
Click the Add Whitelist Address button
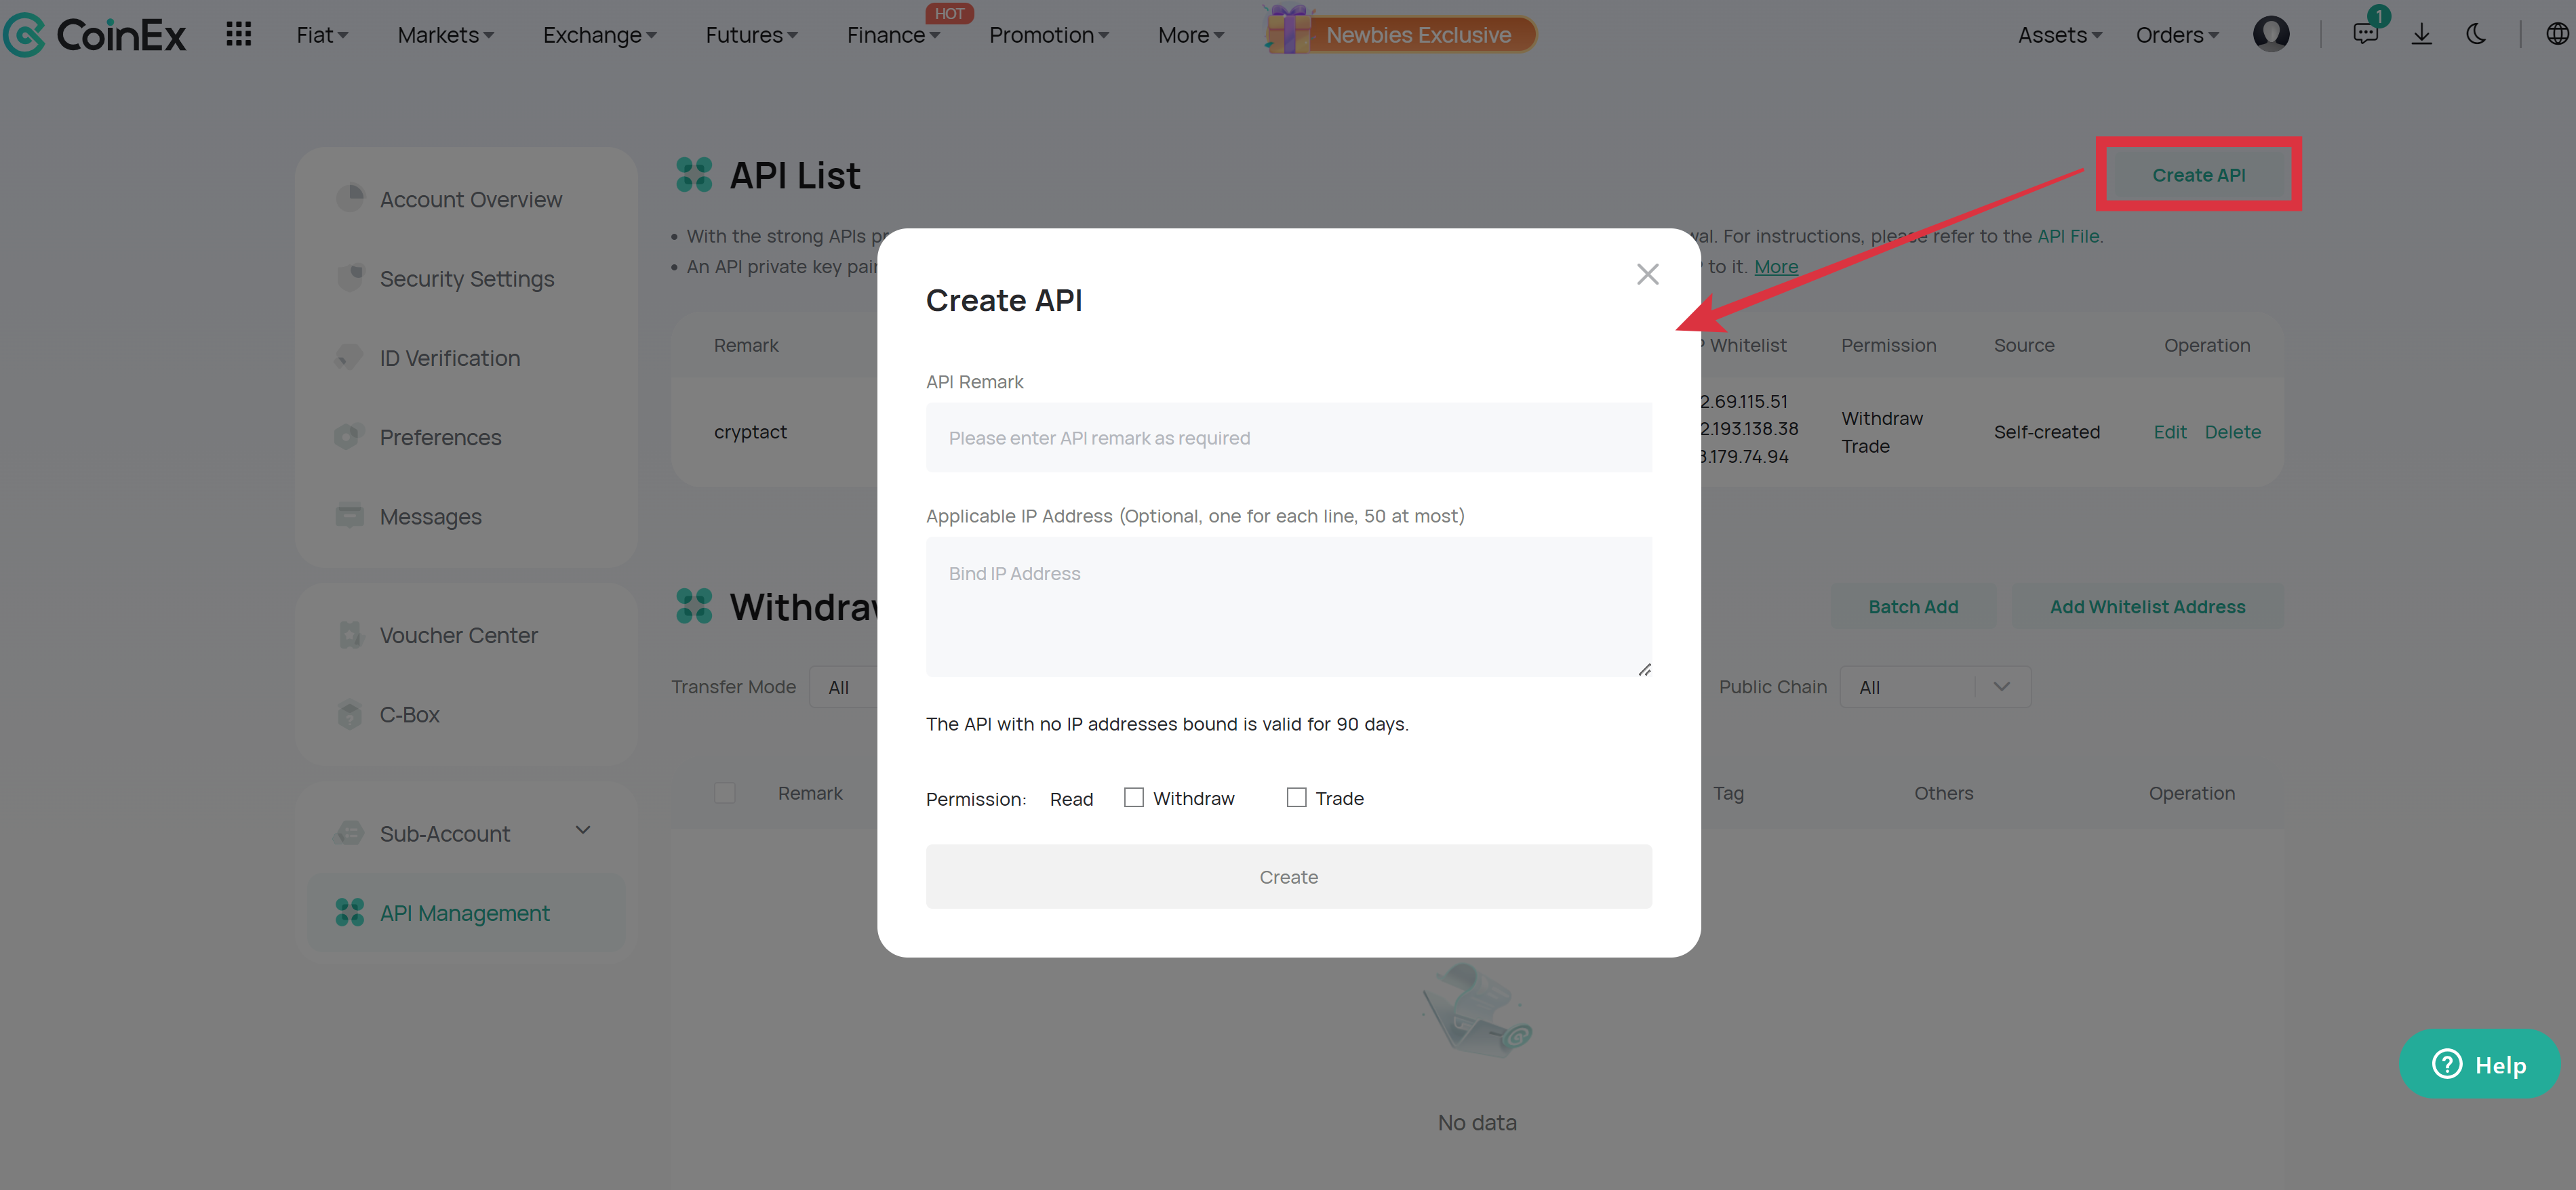click(x=2146, y=607)
